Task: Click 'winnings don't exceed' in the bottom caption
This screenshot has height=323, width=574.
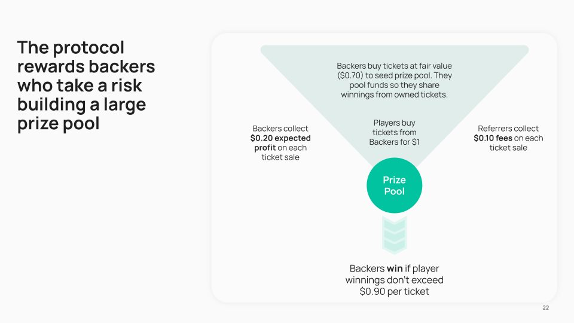Action: 394,280
